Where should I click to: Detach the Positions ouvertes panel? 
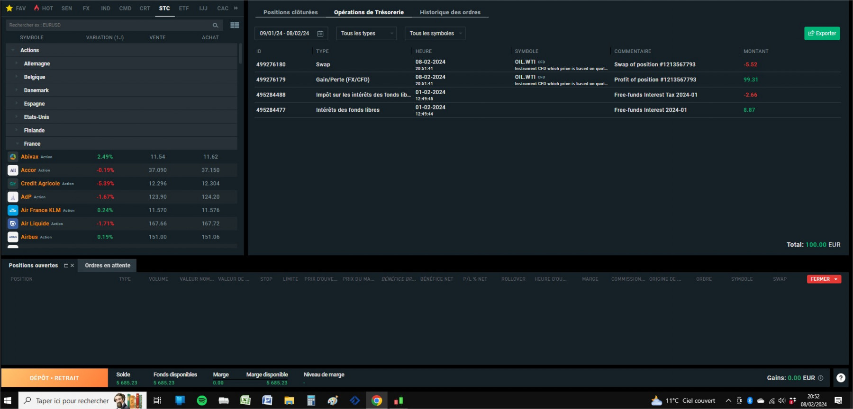click(66, 266)
